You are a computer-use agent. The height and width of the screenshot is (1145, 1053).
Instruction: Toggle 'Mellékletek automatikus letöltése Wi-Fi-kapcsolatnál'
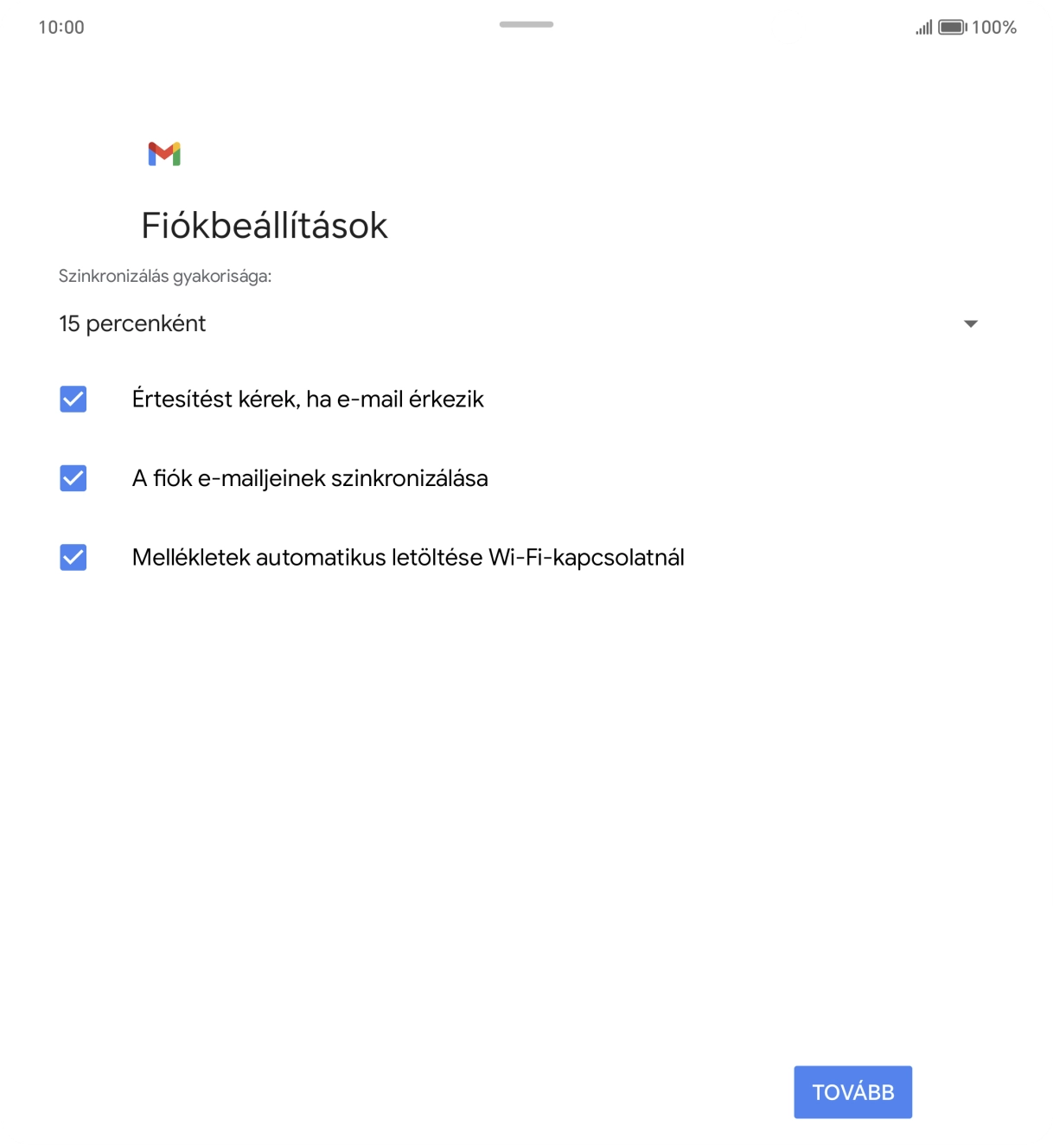tap(73, 557)
